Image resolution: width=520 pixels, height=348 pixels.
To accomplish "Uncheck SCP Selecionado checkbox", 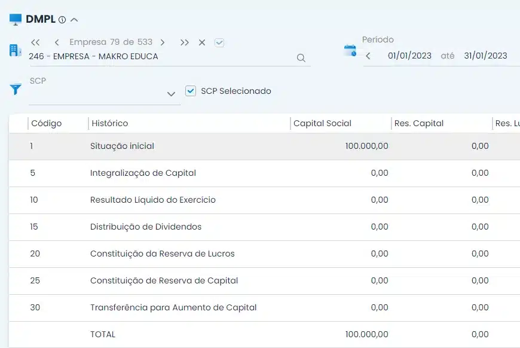I will [191, 90].
